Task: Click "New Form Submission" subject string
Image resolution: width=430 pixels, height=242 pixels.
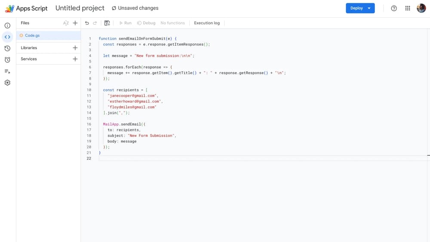Action: 151,136
